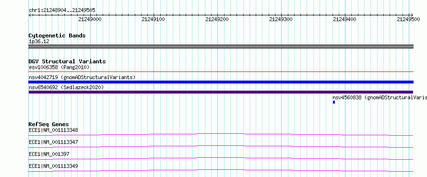Click the ECE1|NM_001397 magenta intron line
The image size is (427, 177).
click(x=221, y=158)
